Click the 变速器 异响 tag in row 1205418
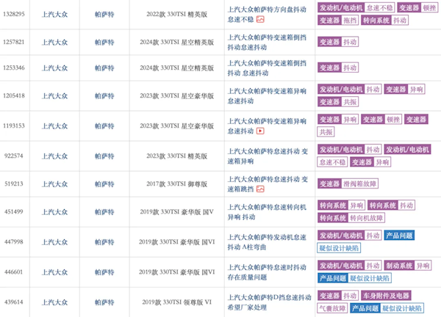This screenshot has width=441, height=317. click(404, 90)
